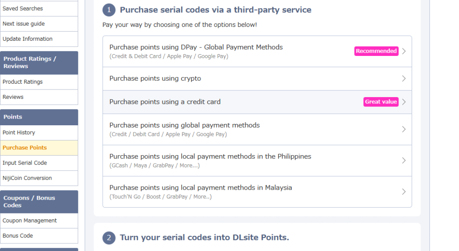The width and height of the screenshot is (459, 251).
Task: Expand the DPay option chevron arrow
Action: coord(404,51)
